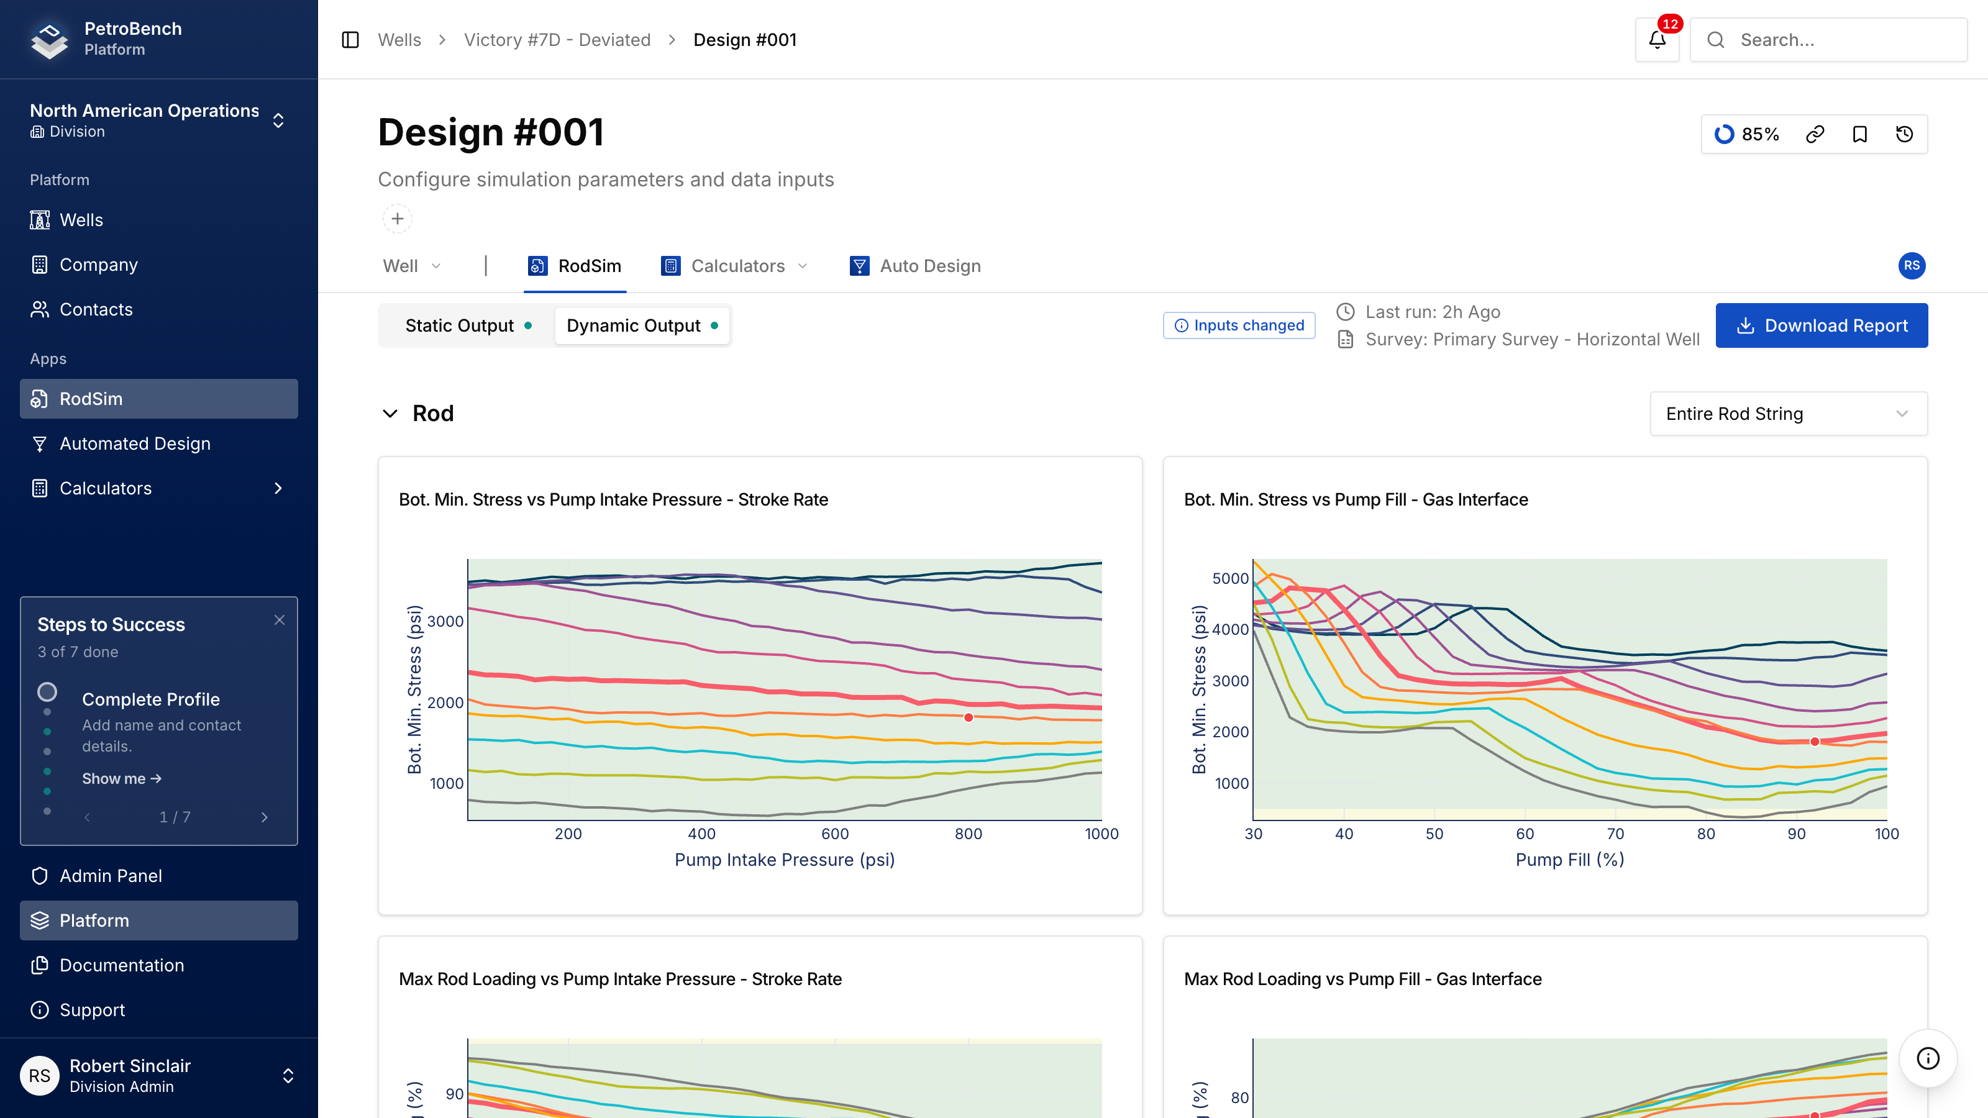Open Automated Design in the sidebar
This screenshot has height=1118, width=1988.
159,443
